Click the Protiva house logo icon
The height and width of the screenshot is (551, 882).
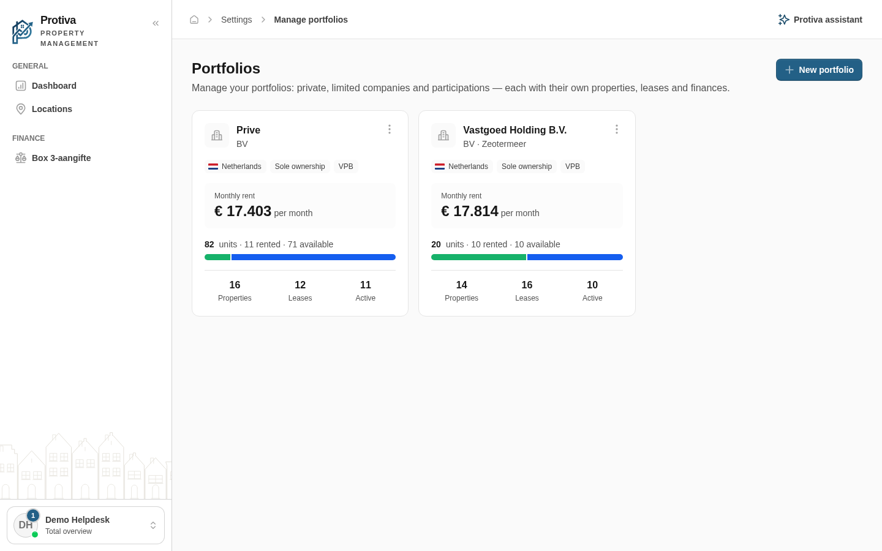click(x=23, y=32)
